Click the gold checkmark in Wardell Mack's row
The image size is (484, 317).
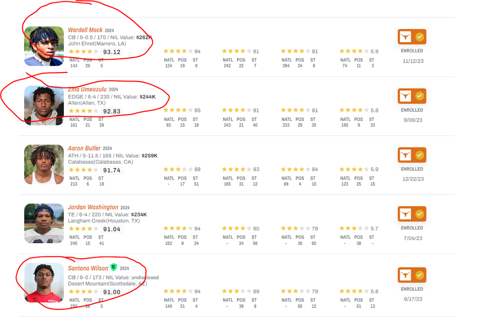[x=420, y=37]
